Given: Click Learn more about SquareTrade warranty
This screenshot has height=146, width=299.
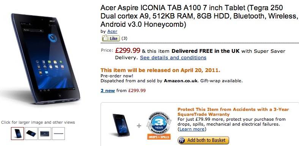Looking at the screenshot, I should [192, 129].
